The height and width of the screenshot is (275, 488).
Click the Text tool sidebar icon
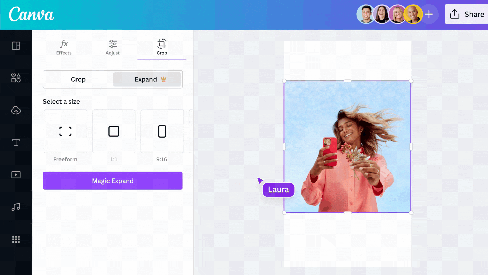pyautogui.click(x=16, y=143)
